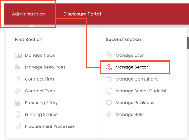Click the paperclip icon beside Contract Type
This screenshot has height=140, width=189.
pyautogui.click(x=18, y=91)
